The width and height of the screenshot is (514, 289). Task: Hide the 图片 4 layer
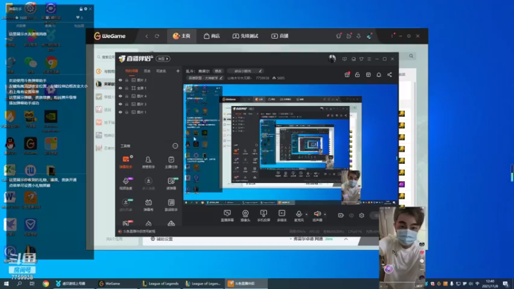pyautogui.click(x=120, y=96)
